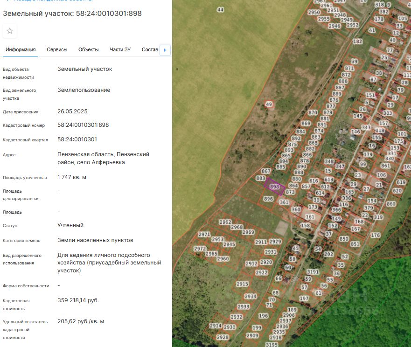Select highlighted parcel 898 on the map
This screenshot has height=347, width=411.
point(274,187)
